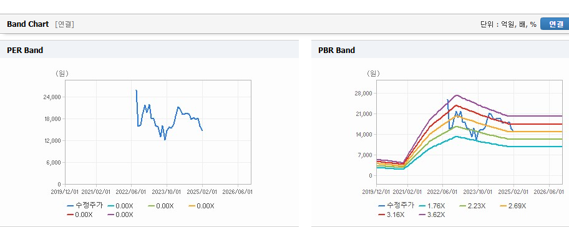Click the 28,000 axis label in PBR Band
This screenshot has height=227, width=569.
click(x=364, y=94)
